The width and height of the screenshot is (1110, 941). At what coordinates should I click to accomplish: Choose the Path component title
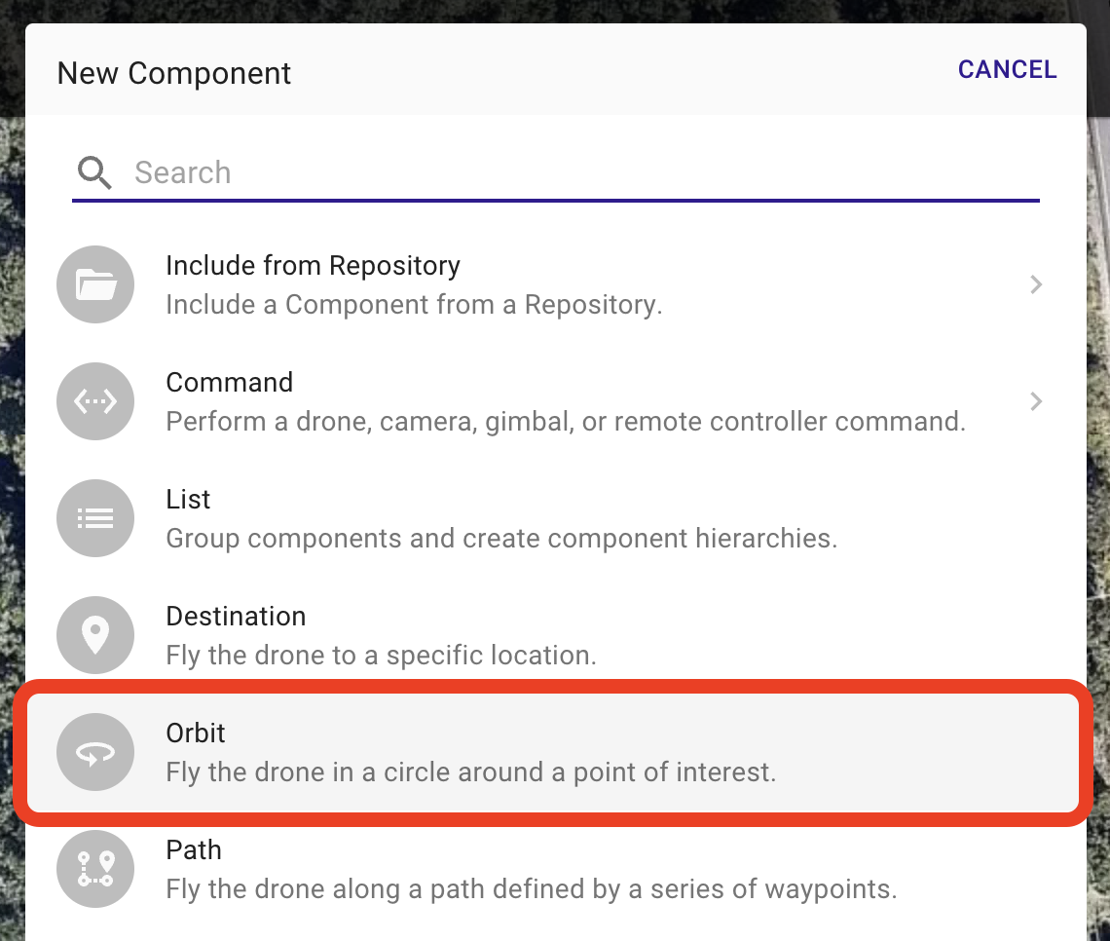point(194,849)
